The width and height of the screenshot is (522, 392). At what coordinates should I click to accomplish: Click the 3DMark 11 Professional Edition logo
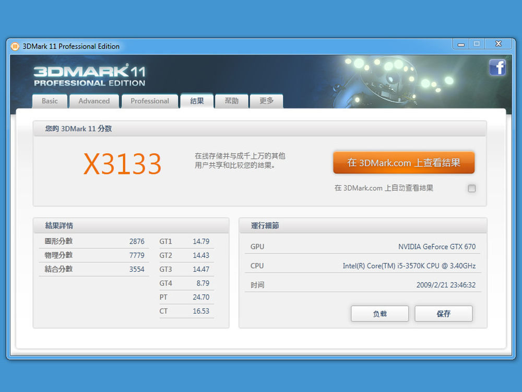coord(90,75)
